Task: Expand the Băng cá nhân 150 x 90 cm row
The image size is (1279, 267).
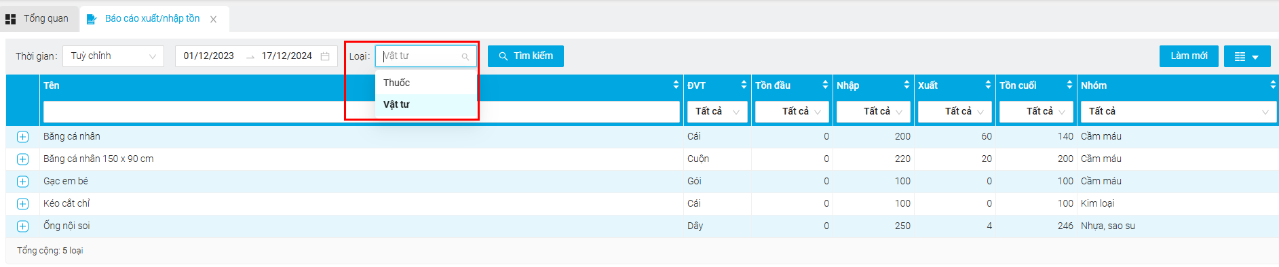Action: pos(22,159)
